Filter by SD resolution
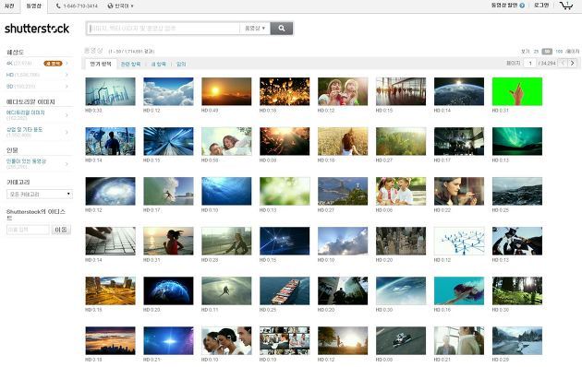582x367 pixels. pos(20,87)
